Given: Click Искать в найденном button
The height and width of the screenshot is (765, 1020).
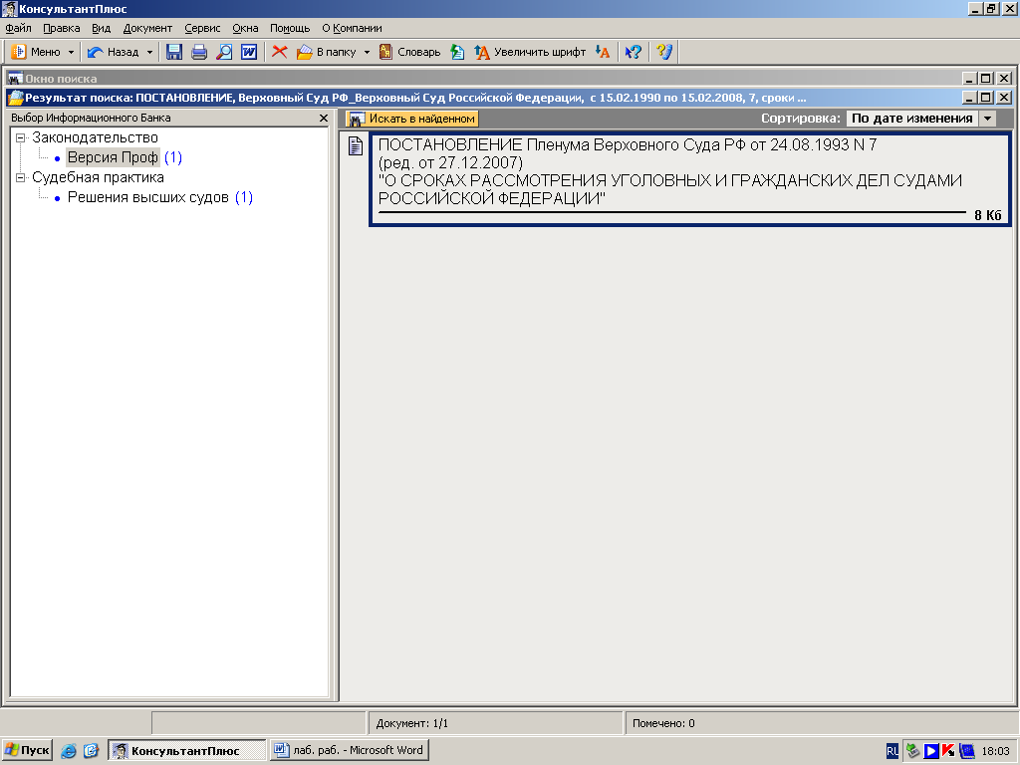Looking at the screenshot, I should pyautogui.click(x=412, y=119).
